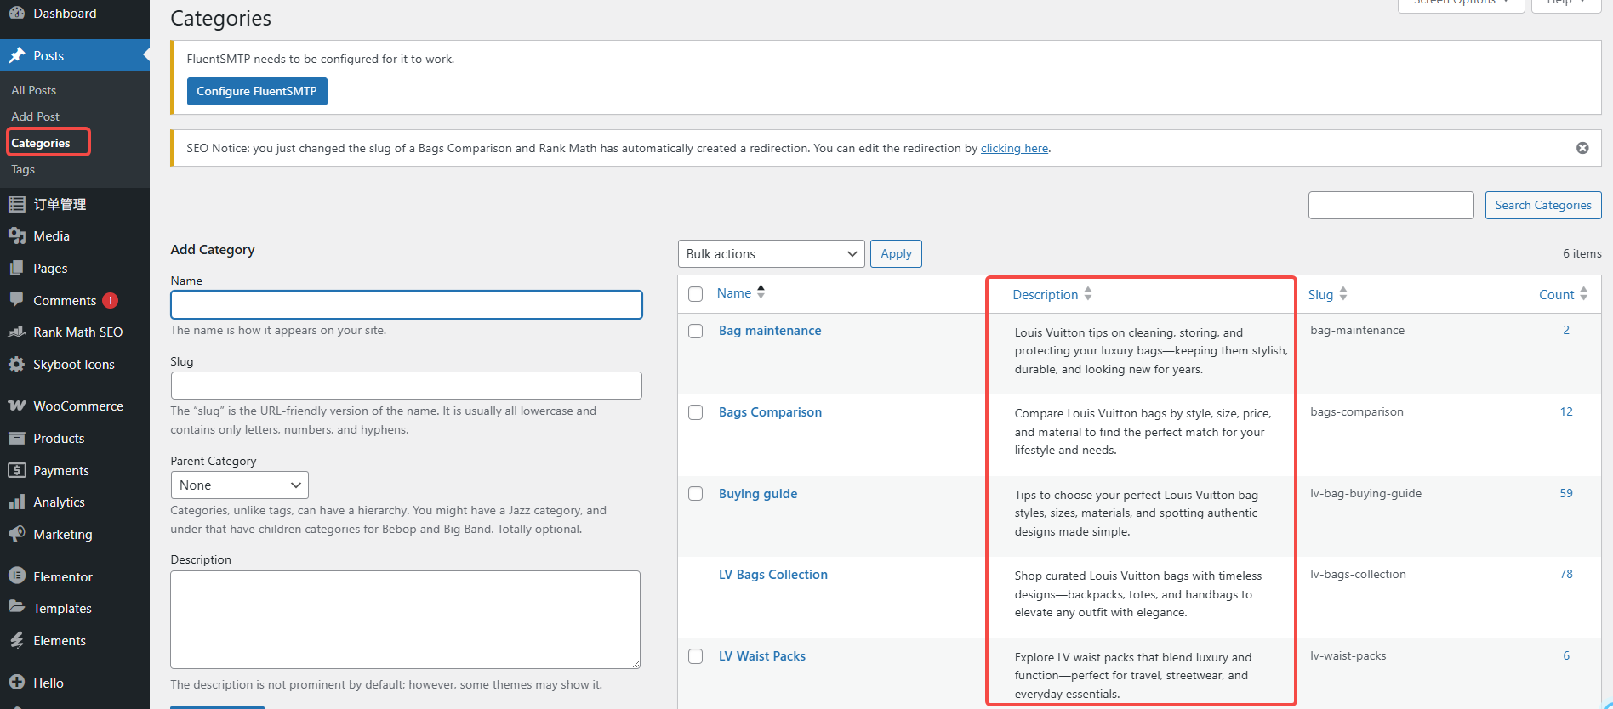
Task: Click the Skyboot Icons gear icon
Action: pos(16,364)
